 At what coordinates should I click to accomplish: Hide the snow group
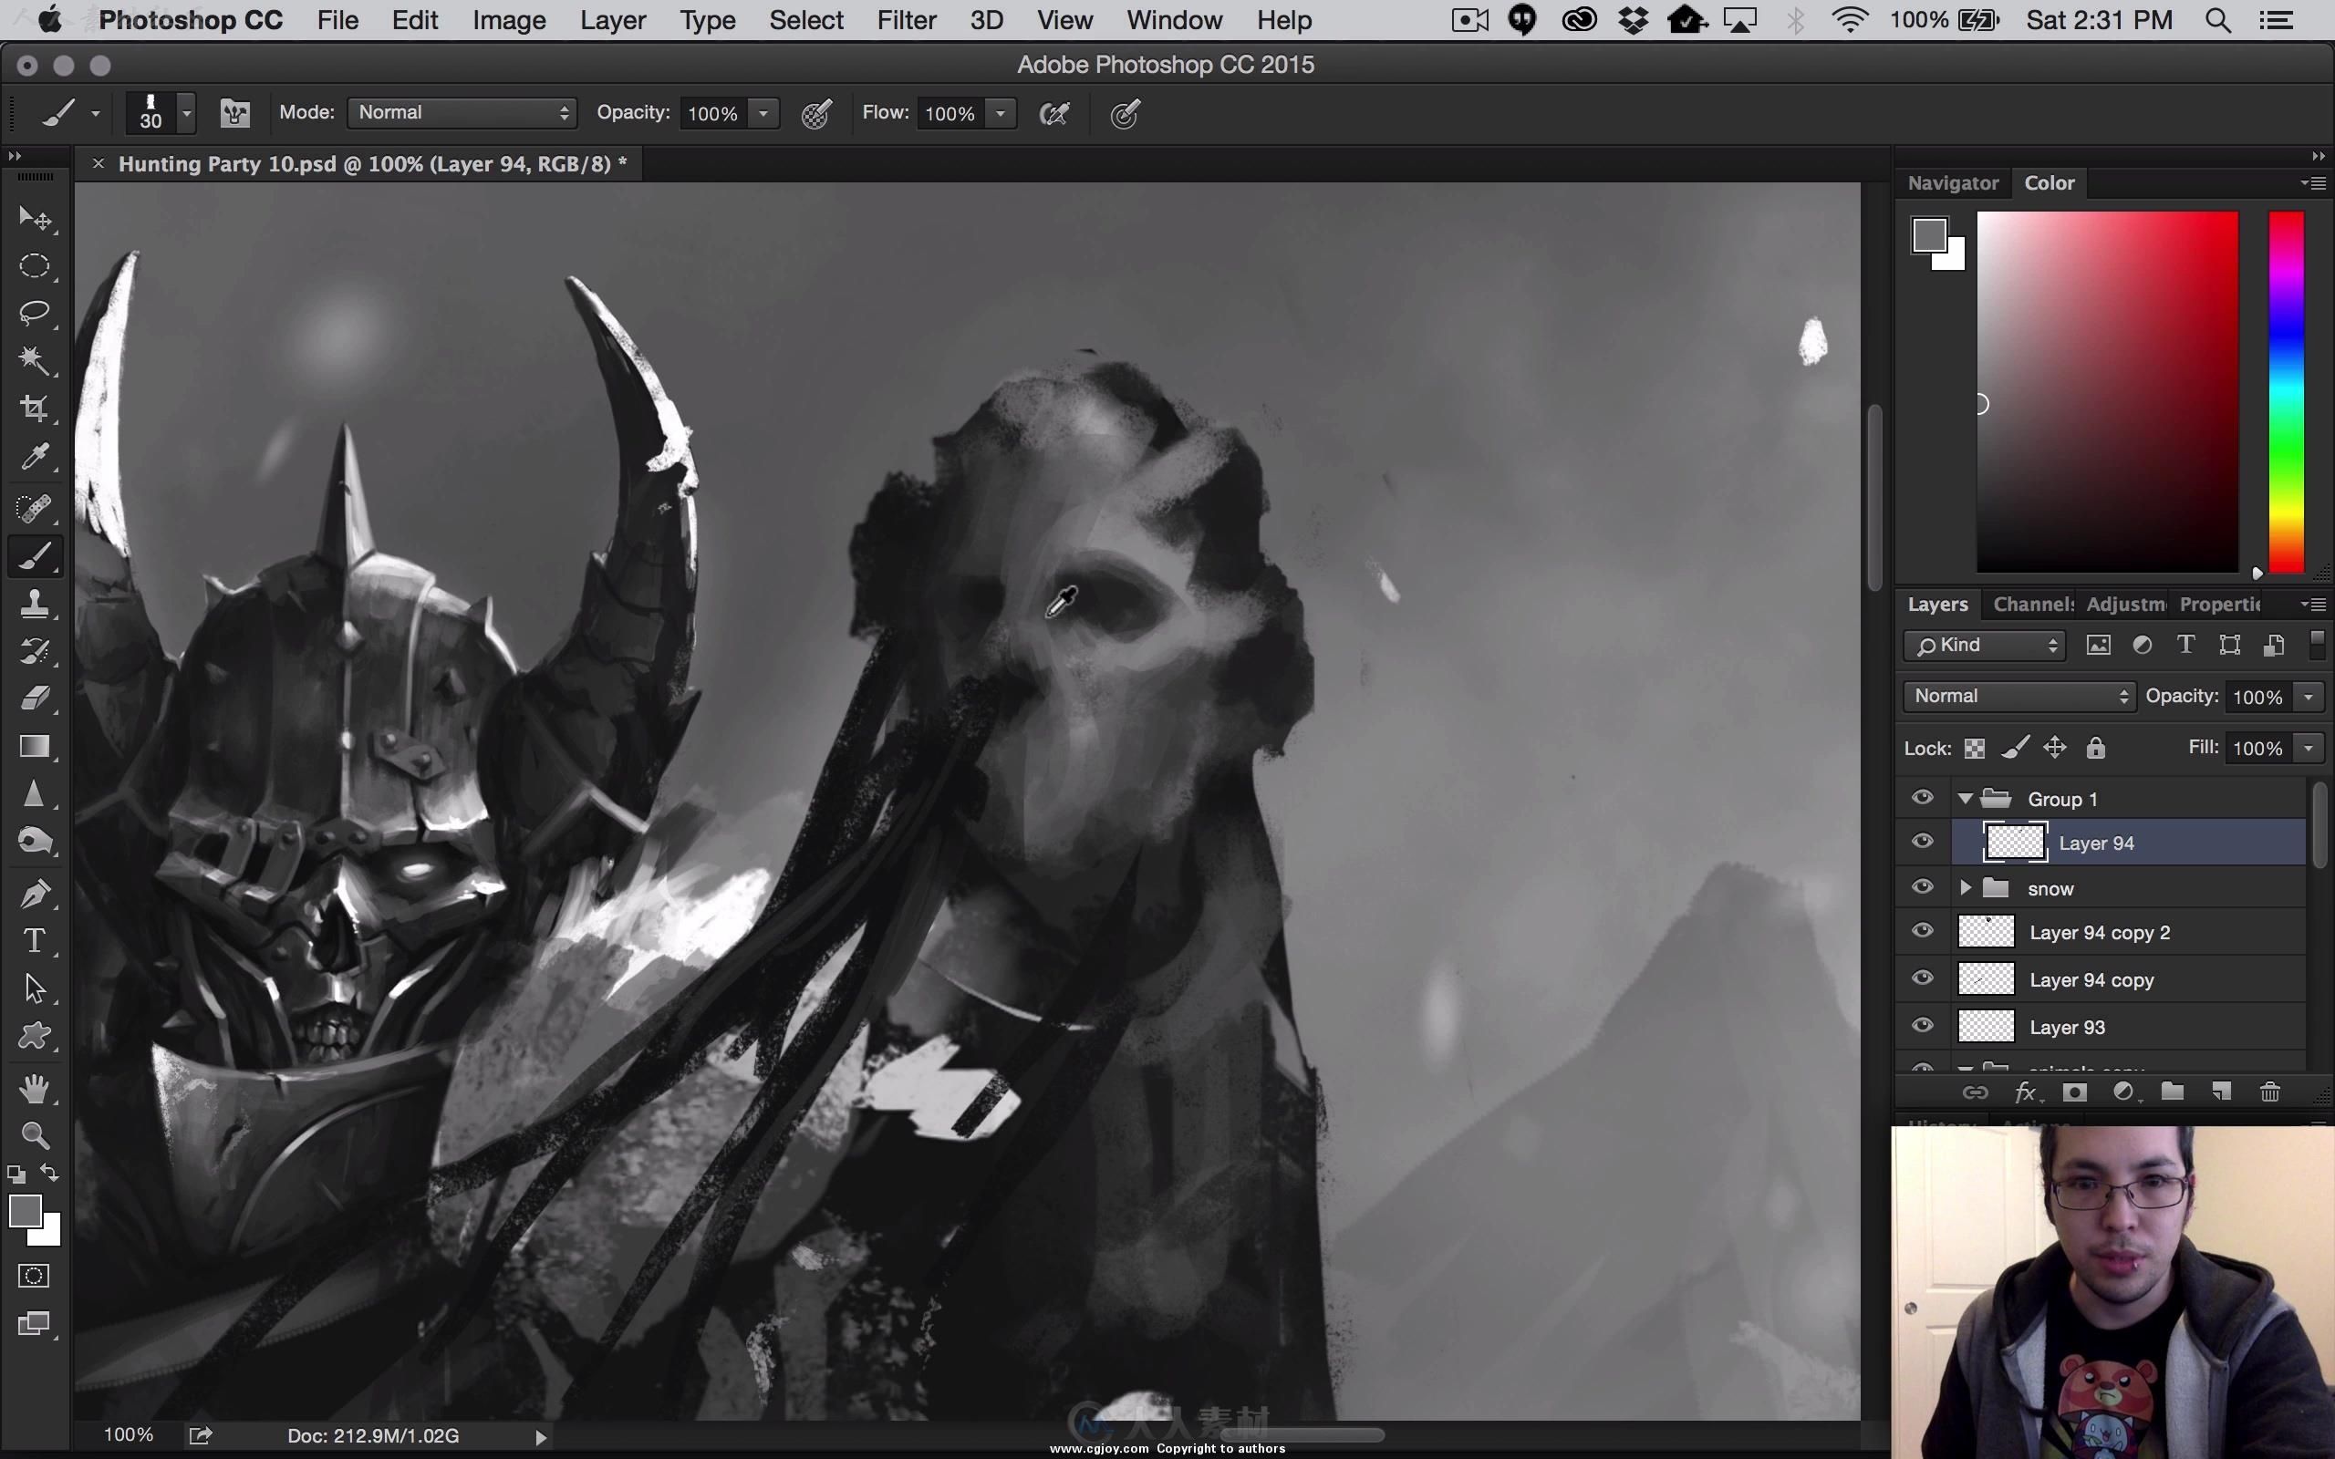[1922, 886]
